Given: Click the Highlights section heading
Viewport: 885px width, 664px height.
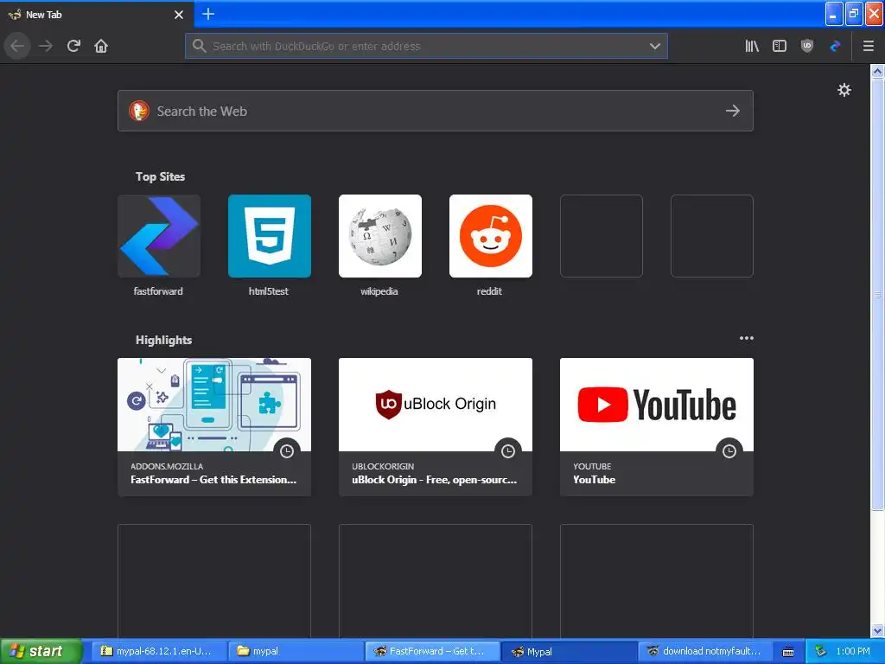Looking at the screenshot, I should point(163,340).
